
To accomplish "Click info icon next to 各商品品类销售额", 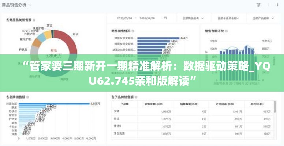I will [x=34, y=20].
